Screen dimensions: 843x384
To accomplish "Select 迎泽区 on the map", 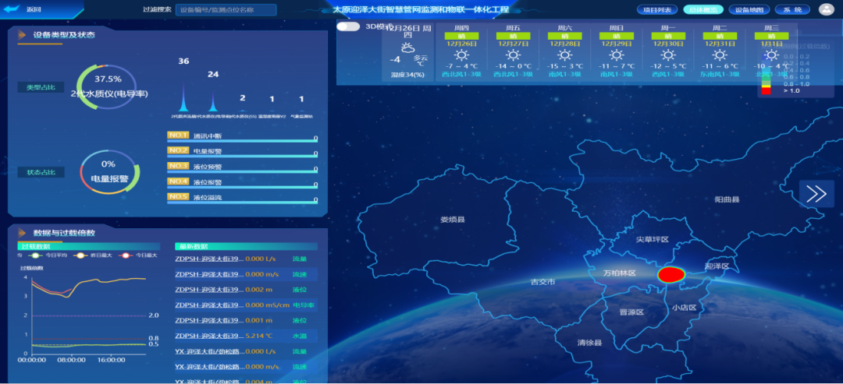I will [x=717, y=266].
